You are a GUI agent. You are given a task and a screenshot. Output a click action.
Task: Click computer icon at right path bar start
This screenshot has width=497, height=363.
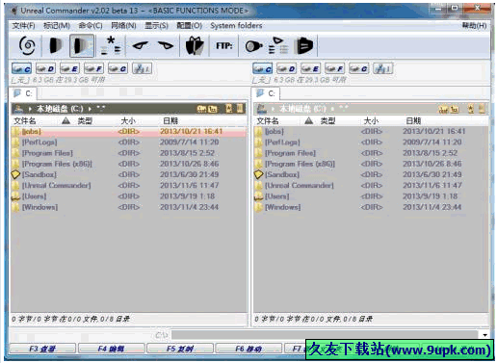[x=262, y=109]
